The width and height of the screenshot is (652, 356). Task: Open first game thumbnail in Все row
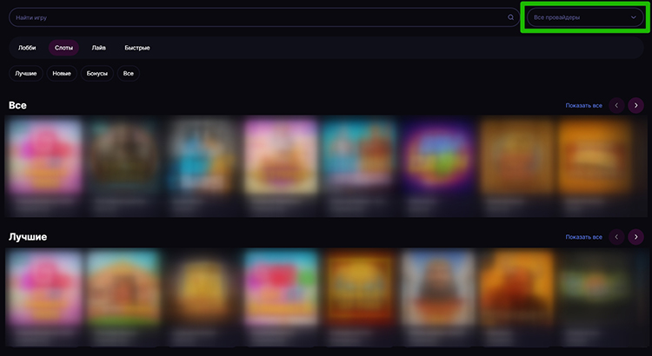pos(44,166)
